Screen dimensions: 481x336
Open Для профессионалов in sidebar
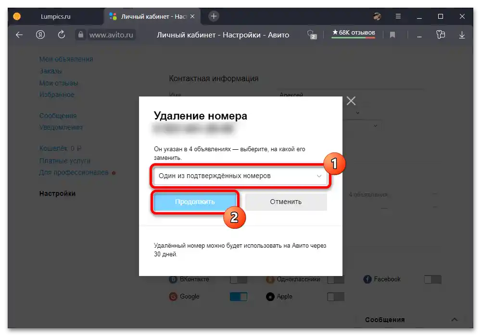(x=74, y=173)
